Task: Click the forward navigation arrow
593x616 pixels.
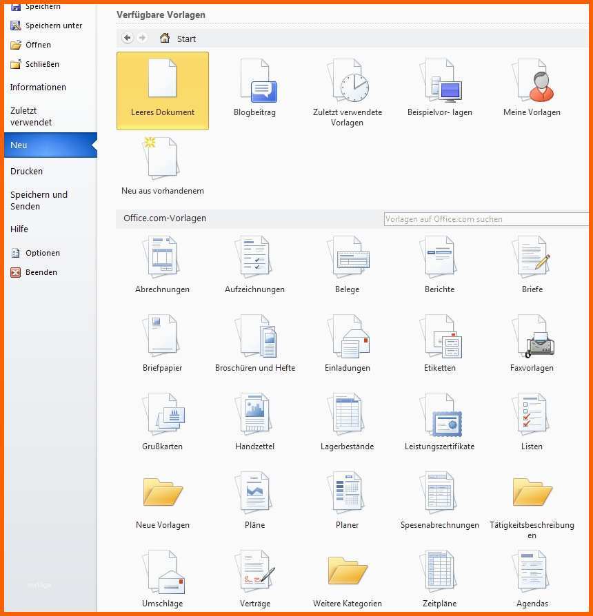Action: [142, 38]
